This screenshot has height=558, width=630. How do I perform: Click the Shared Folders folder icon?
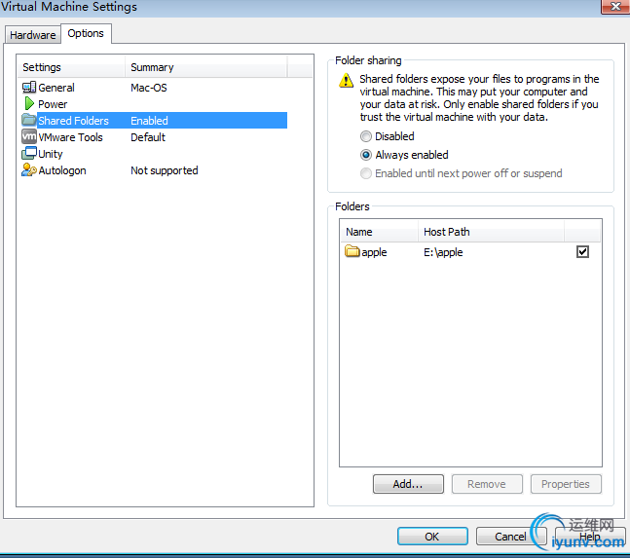(29, 120)
